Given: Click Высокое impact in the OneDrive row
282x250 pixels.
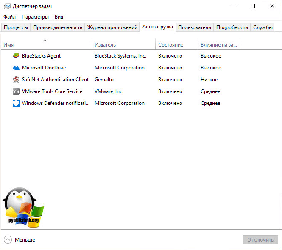Looking at the screenshot, I should (x=211, y=68).
